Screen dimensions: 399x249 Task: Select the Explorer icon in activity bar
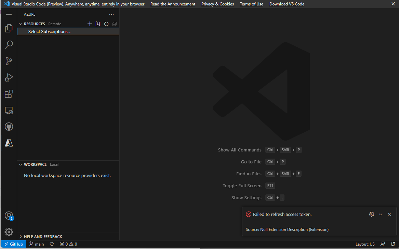[9, 28]
